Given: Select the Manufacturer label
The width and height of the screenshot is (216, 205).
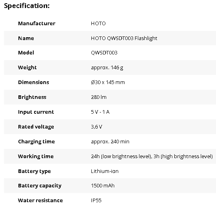Looking at the screenshot, I should click(x=36, y=23).
